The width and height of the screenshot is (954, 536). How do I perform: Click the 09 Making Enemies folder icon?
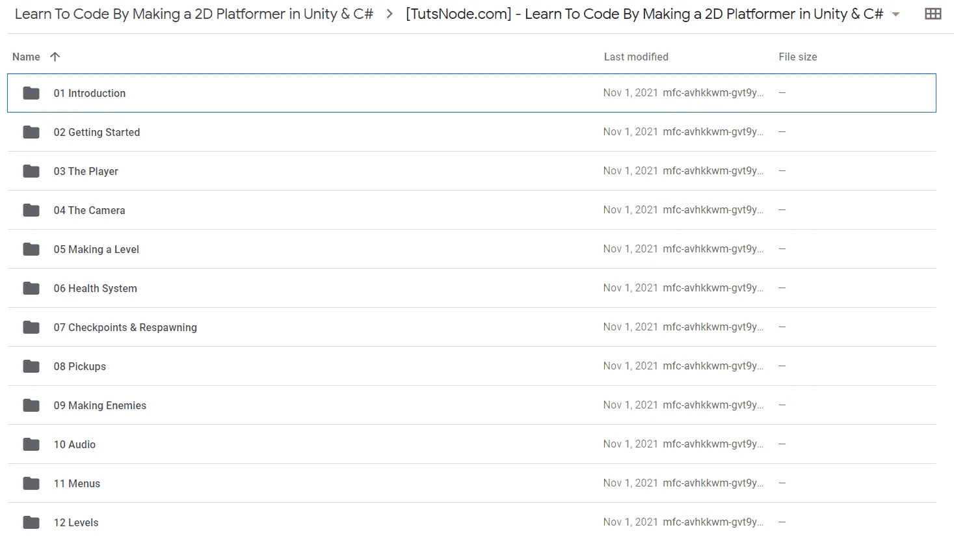click(x=31, y=405)
